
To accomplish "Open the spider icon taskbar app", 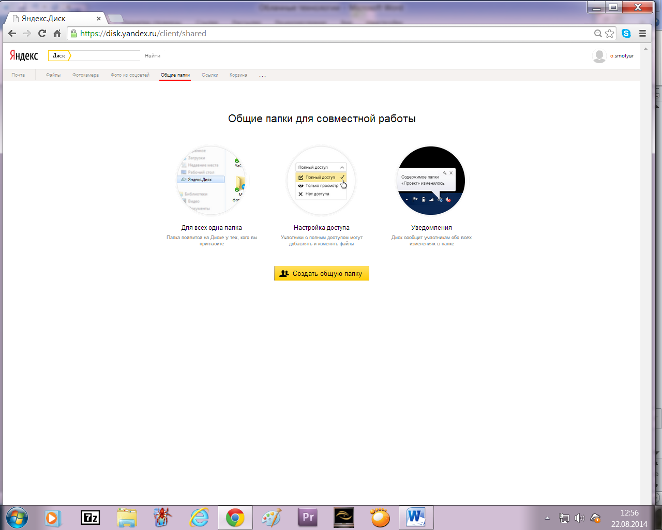I will [162, 518].
